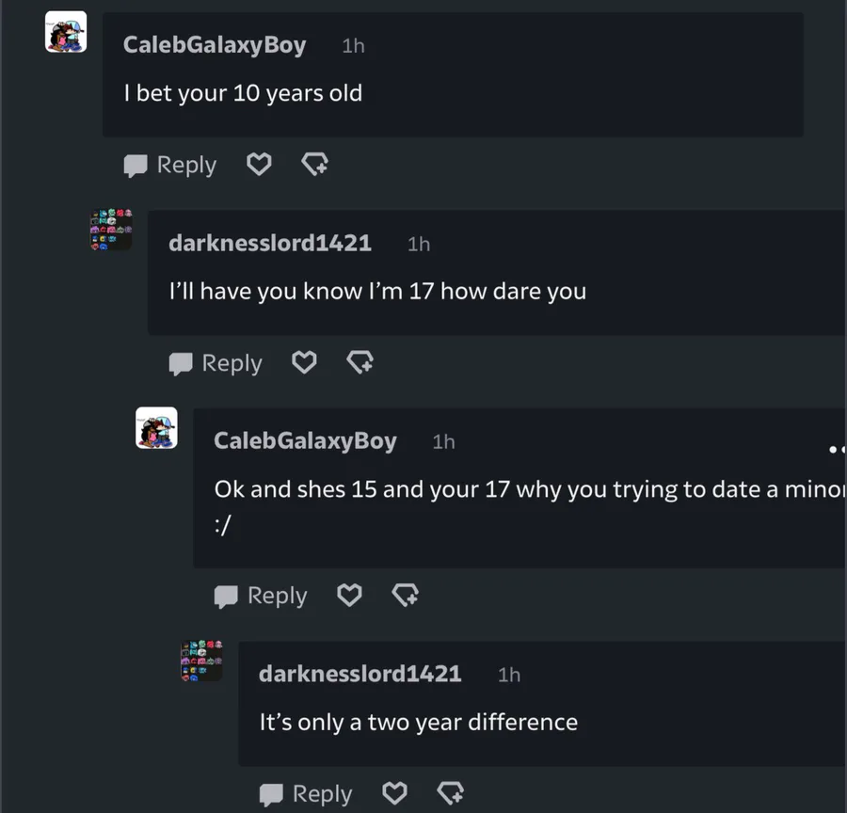The image size is (847, 813).
Task: Give award to "I bet your 10 years old" comment
Action: click(x=314, y=166)
